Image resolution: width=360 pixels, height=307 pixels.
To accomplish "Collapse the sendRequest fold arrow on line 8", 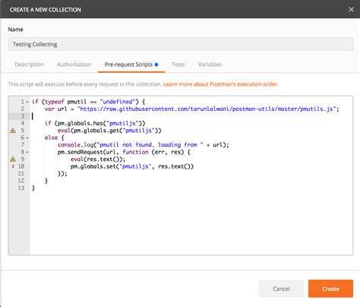I will tap(27, 152).
